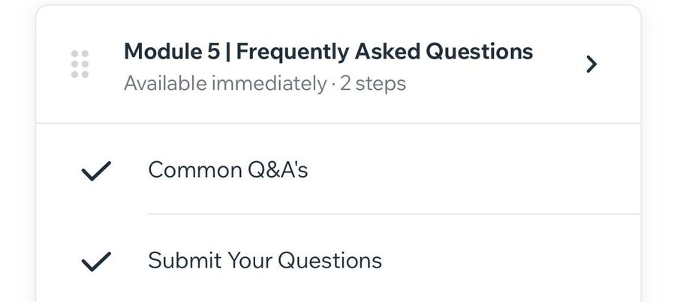Image resolution: width=677 pixels, height=302 pixels.
Task: Click the '2 steps' count text
Action: click(x=373, y=84)
